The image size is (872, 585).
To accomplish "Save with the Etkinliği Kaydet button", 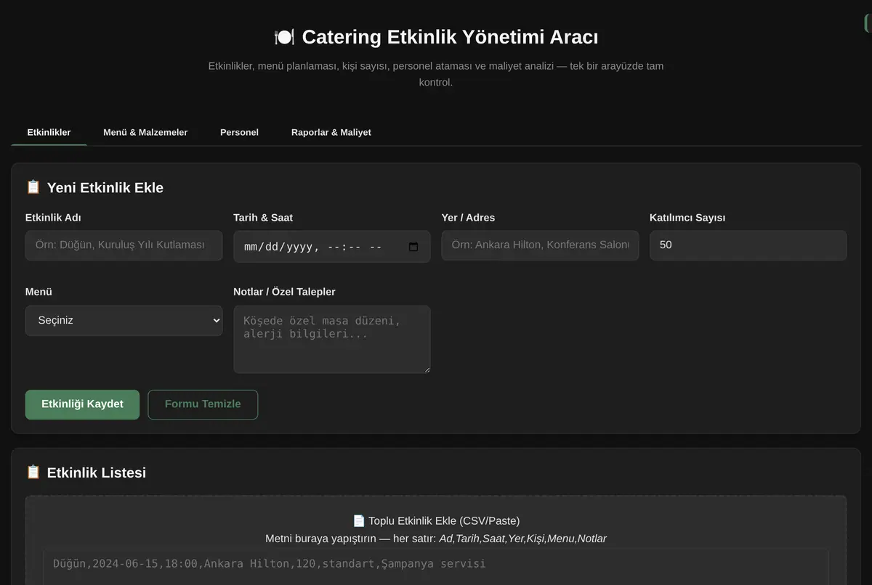I will pyautogui.click(x=82, y=404).
